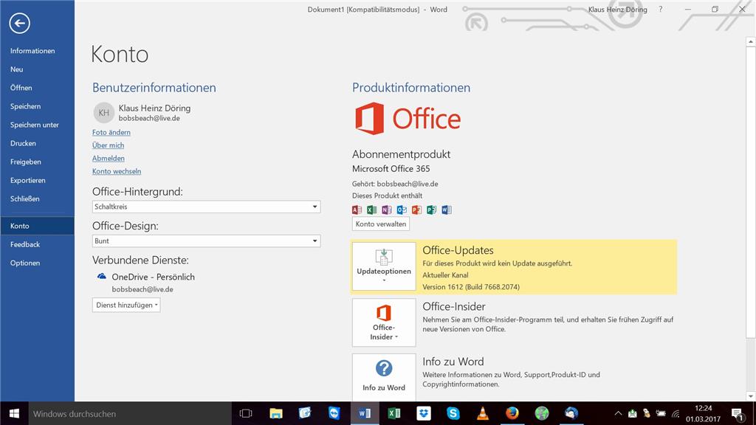Open the taskbar clock and date

704,413
